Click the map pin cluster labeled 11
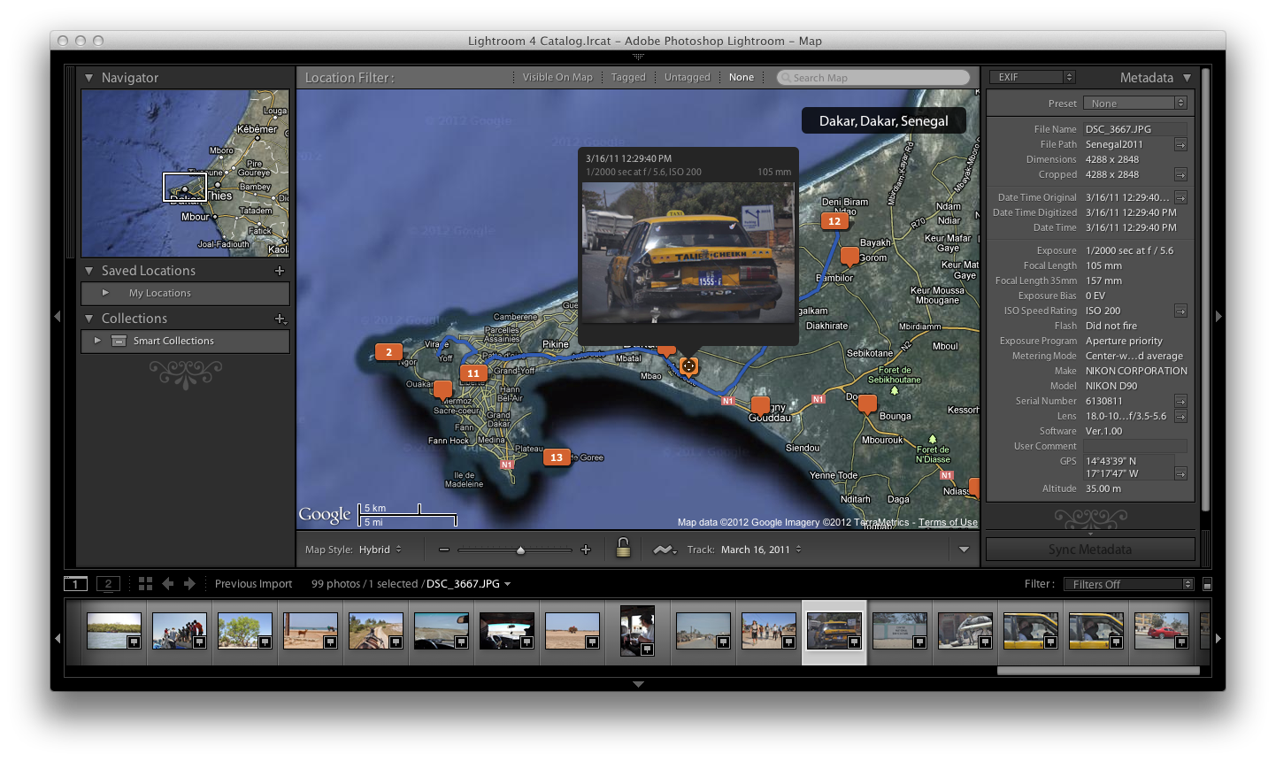1276x761 pixels. (x=473, y=373)
